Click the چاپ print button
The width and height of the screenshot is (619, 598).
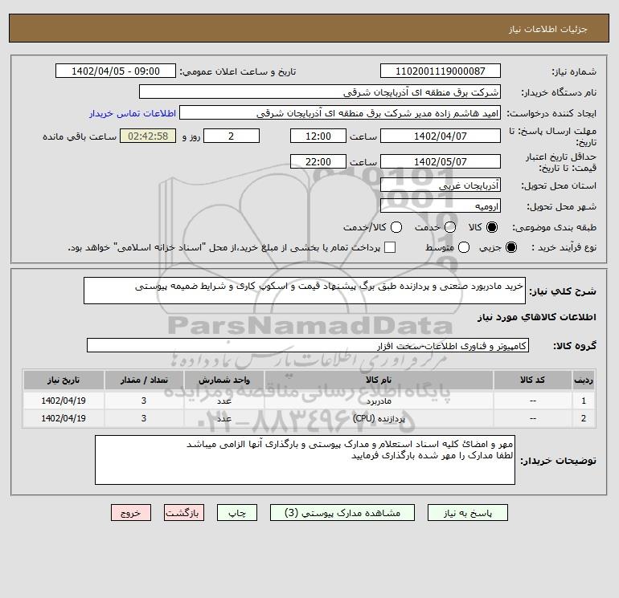coord(237,513)
